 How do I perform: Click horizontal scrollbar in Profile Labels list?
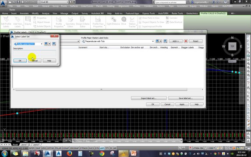(x=101, y=89)
